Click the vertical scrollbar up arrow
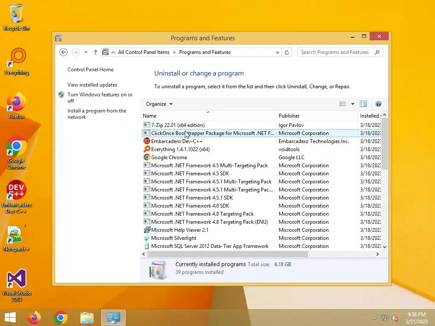The width and height of the screenshot is (435, 326). coord(384,115)
